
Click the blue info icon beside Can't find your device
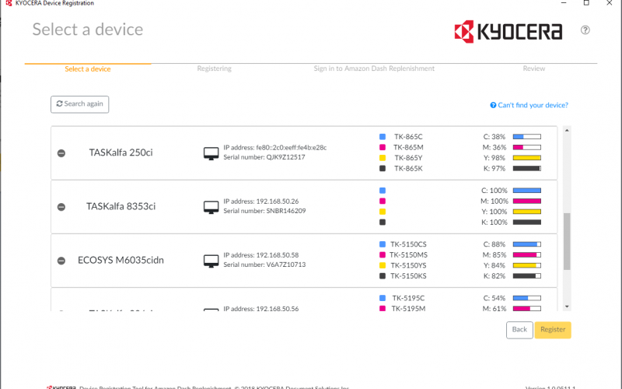point(493,105)
